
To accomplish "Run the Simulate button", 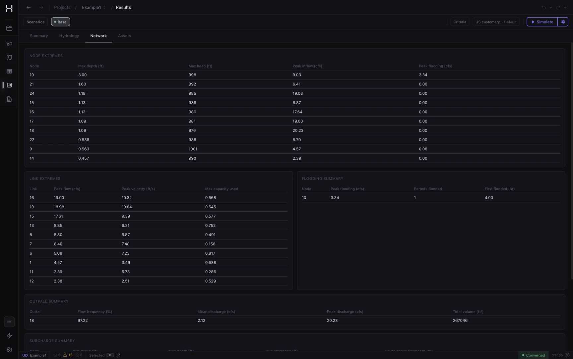I will tap(542, 22).
